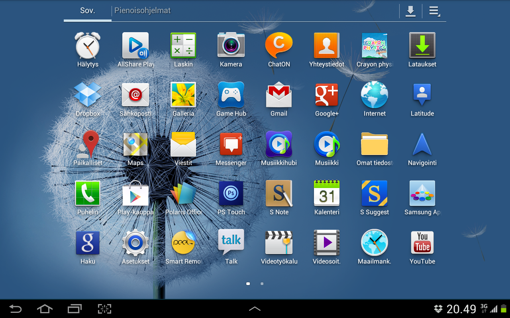This screenshot has height=318, width=510.
Task: Open the recent apps button
Action: [75, 308]
